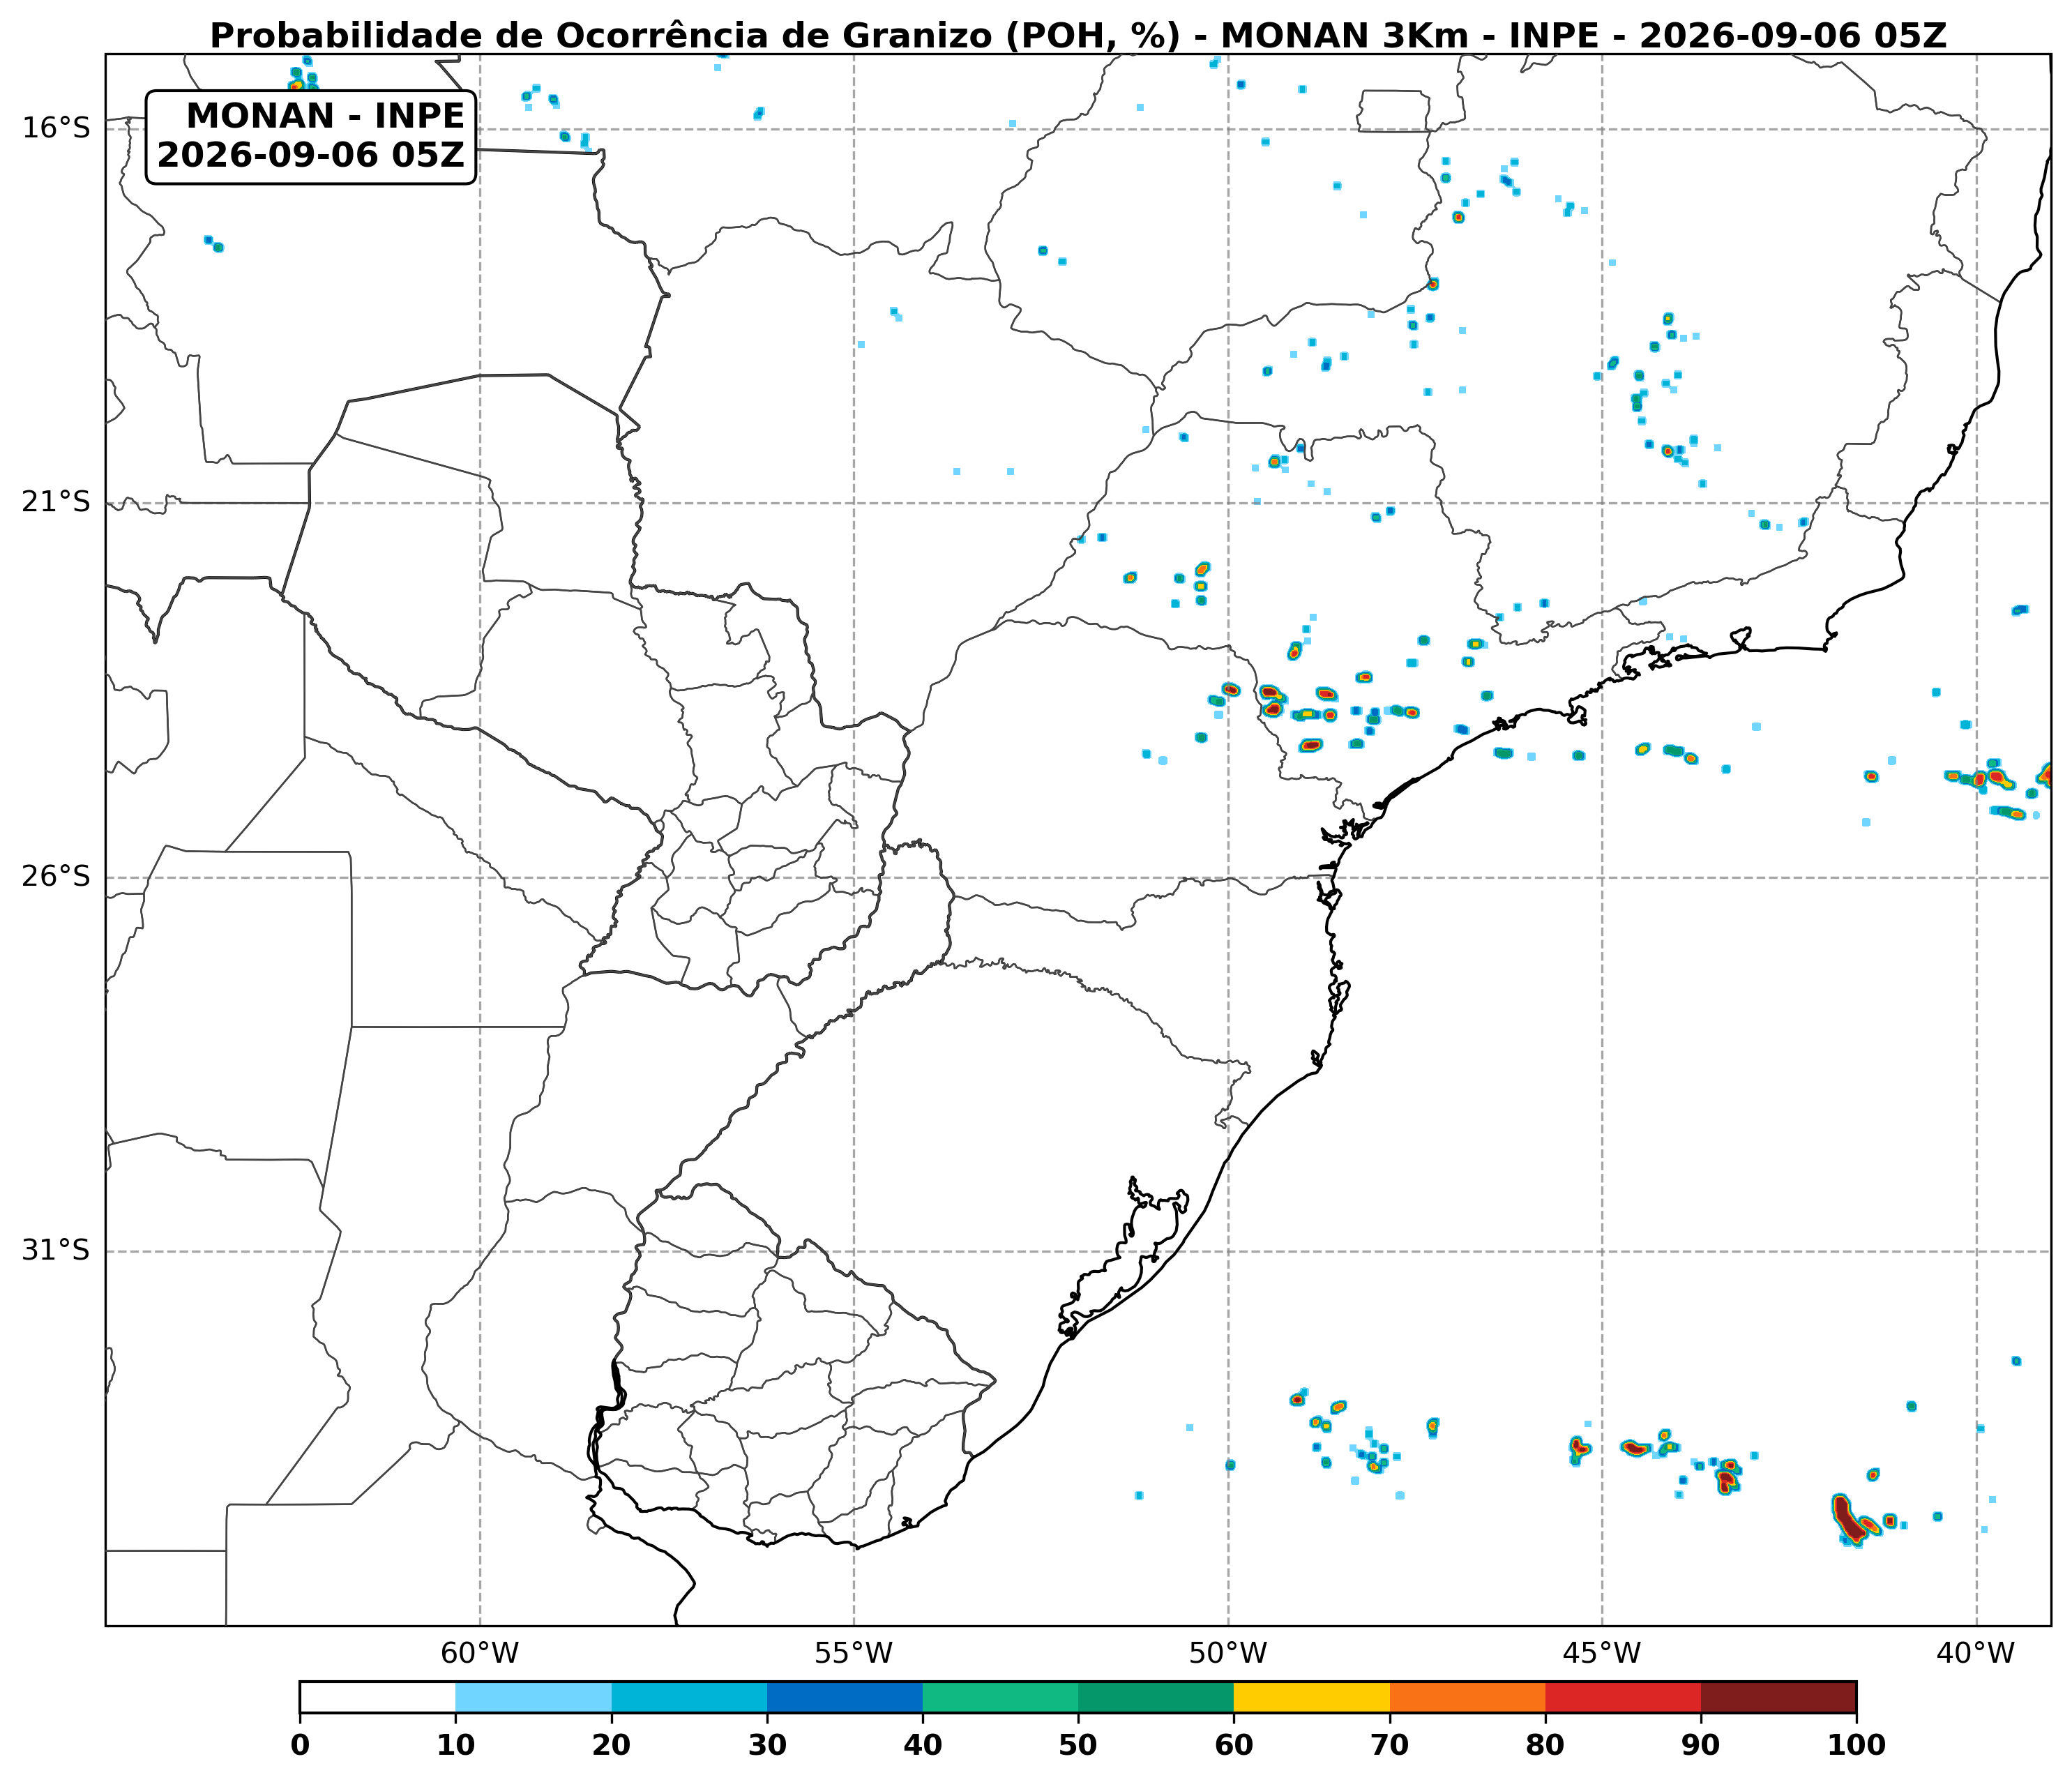The width and height of the screenshot is (2072, 1782).
Task: Select the dark green 50-60 colorbar segment
Action: pos(1157,1697)
